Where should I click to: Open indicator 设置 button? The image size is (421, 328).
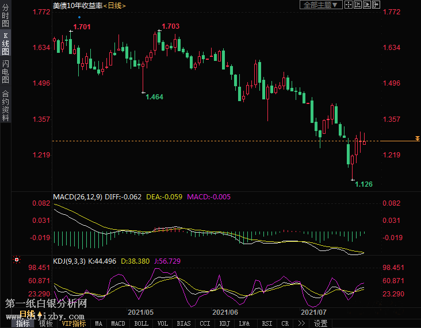coord(320,323)
